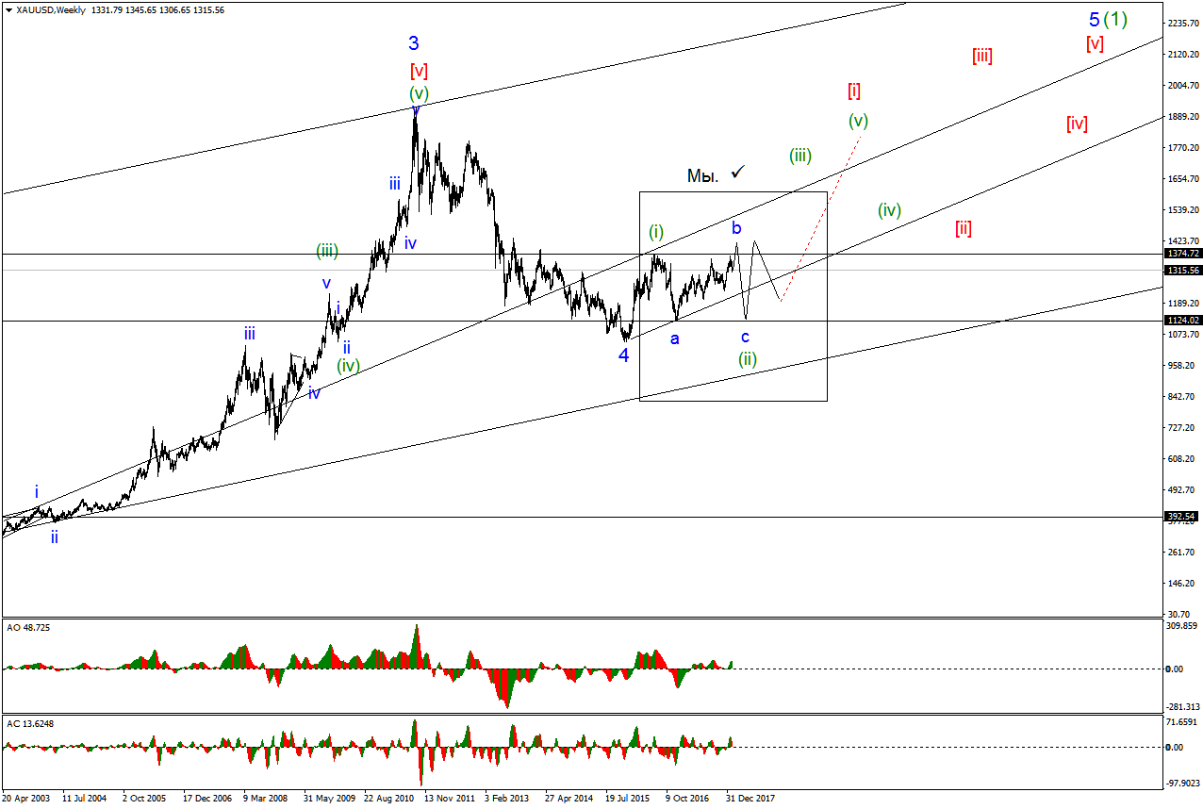Click the -281.313 AO scale value
Viewport: 1203px width, 809px height.
(x=1182, y=706)
